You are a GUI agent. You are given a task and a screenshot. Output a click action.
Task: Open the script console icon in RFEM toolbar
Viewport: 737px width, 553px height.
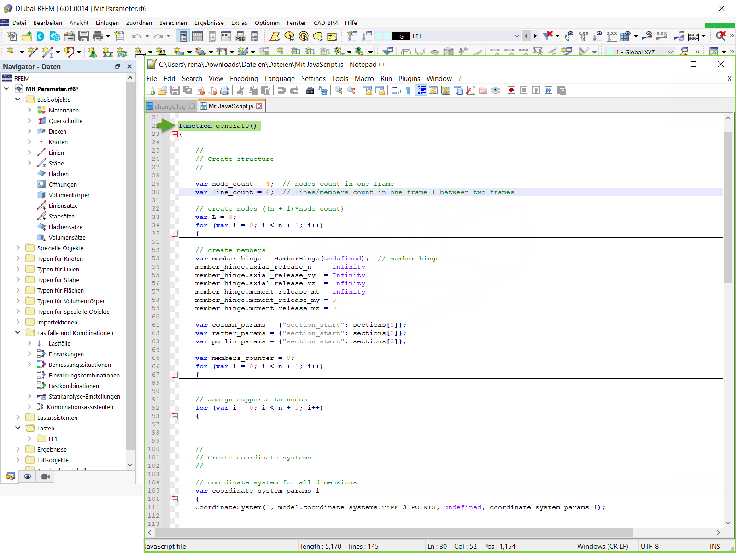coord(226,36)
